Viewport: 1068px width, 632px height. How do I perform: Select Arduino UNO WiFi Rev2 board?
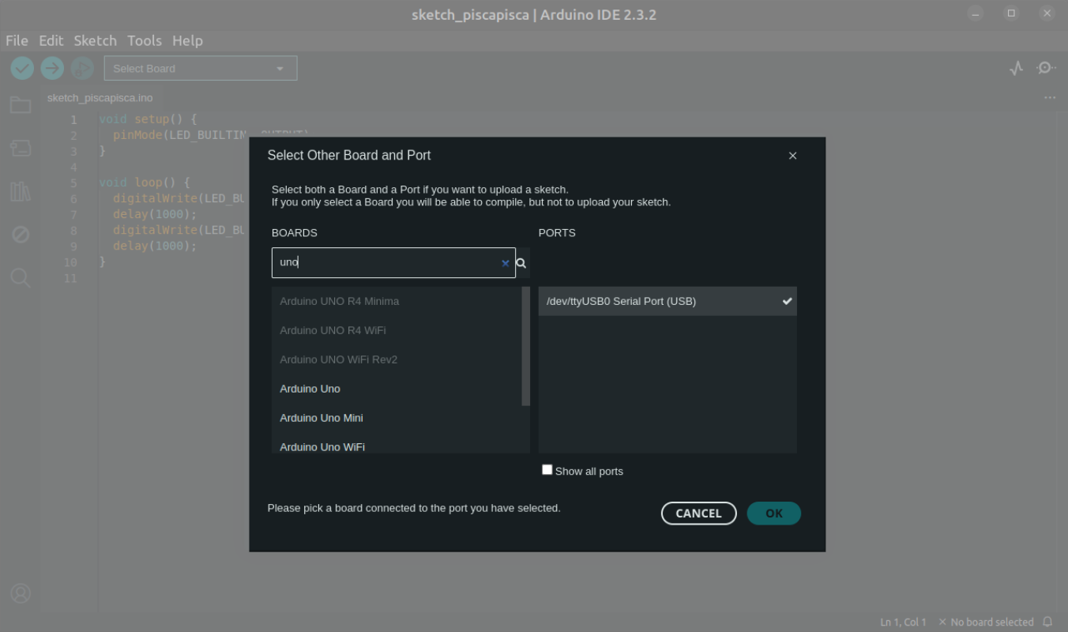click(397, 359)
